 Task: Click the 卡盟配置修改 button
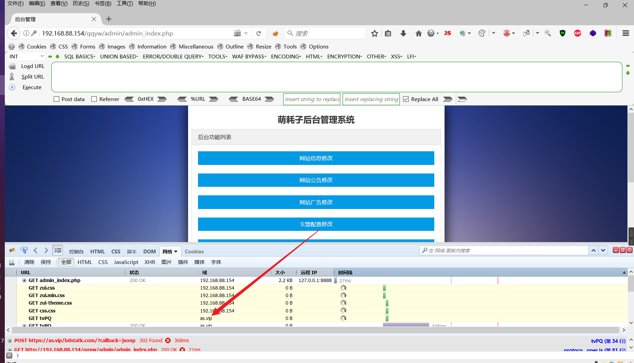[316, 224]
